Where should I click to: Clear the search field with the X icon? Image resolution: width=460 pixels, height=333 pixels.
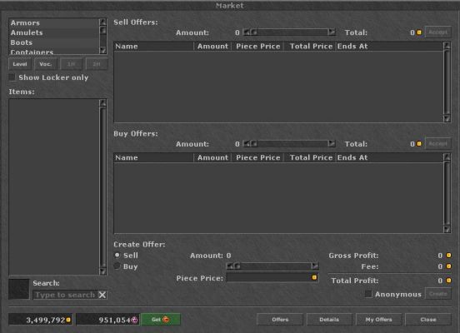(x=102, y=295)
